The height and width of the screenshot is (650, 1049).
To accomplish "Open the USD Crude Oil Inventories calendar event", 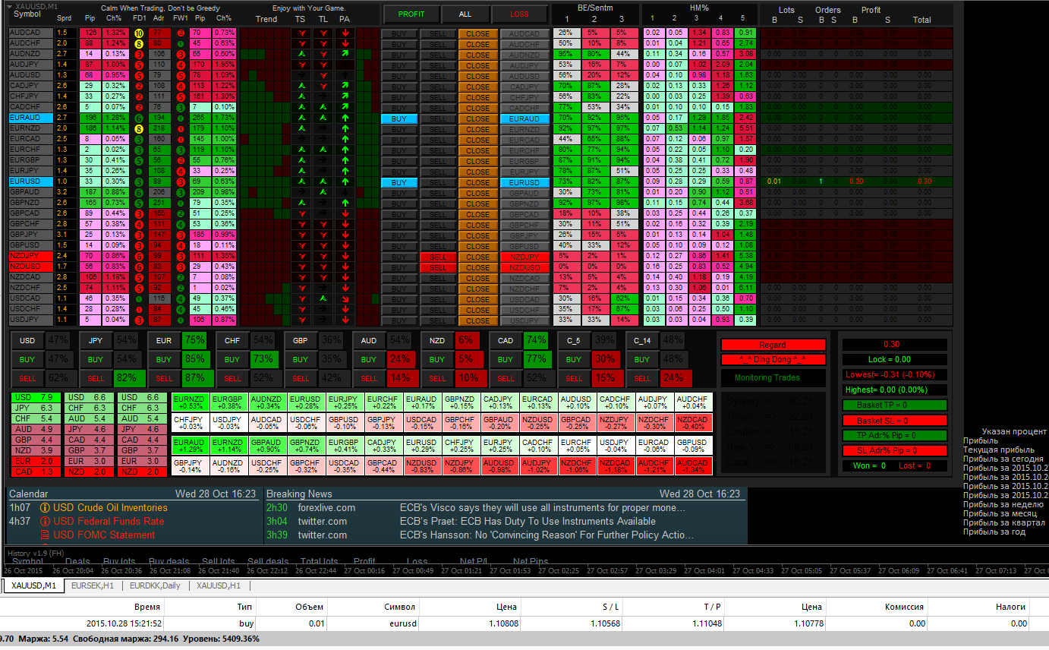I will click(110, 508).
